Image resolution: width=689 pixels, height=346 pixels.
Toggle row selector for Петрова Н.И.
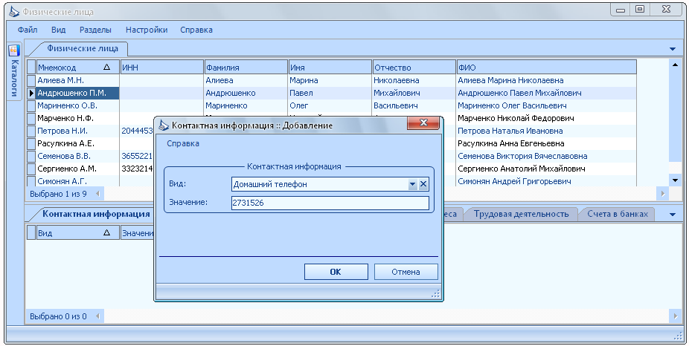click(x=31, y=131)
